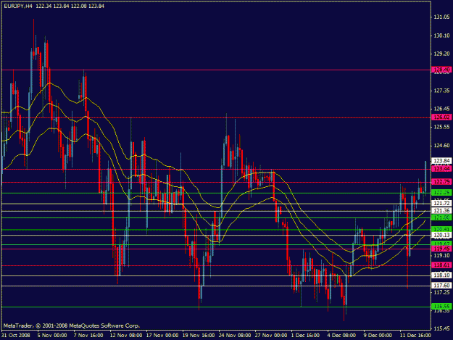Viewport: 453px width, 340px height.
Task: Click the 17 Nov 00:00 time label
Action: (x=162, y=336)
